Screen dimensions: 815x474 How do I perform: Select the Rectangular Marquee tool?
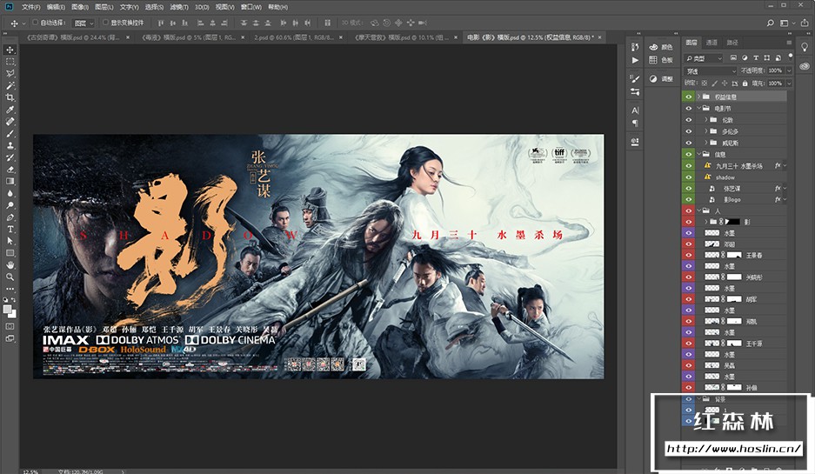point(10,62)
